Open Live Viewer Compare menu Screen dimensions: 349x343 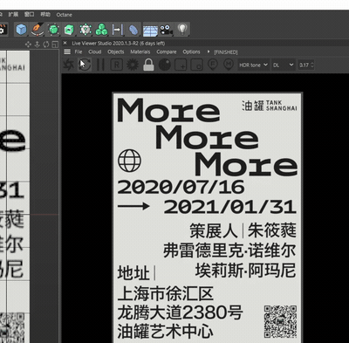167,51
